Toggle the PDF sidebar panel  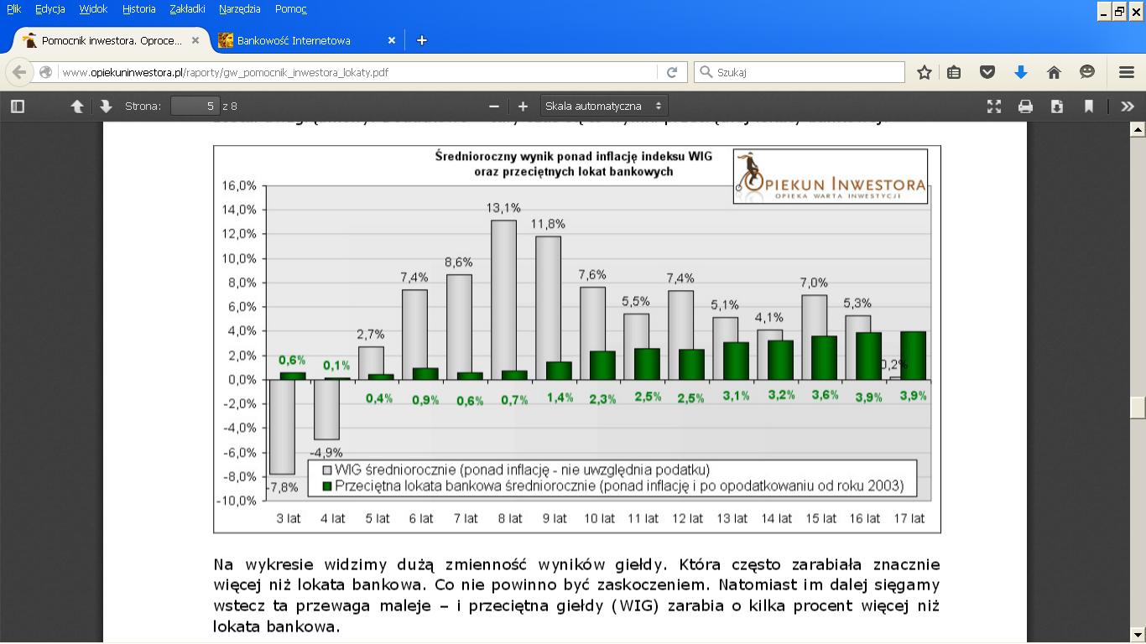(x=18, y=106)
